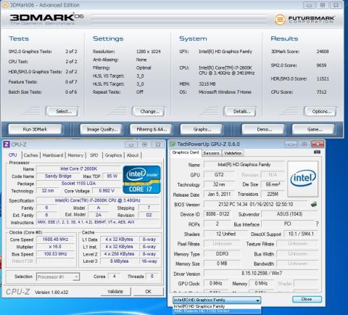Click the Shaders 12 Unified field
The image size is (348, 315).
(225, 234)
